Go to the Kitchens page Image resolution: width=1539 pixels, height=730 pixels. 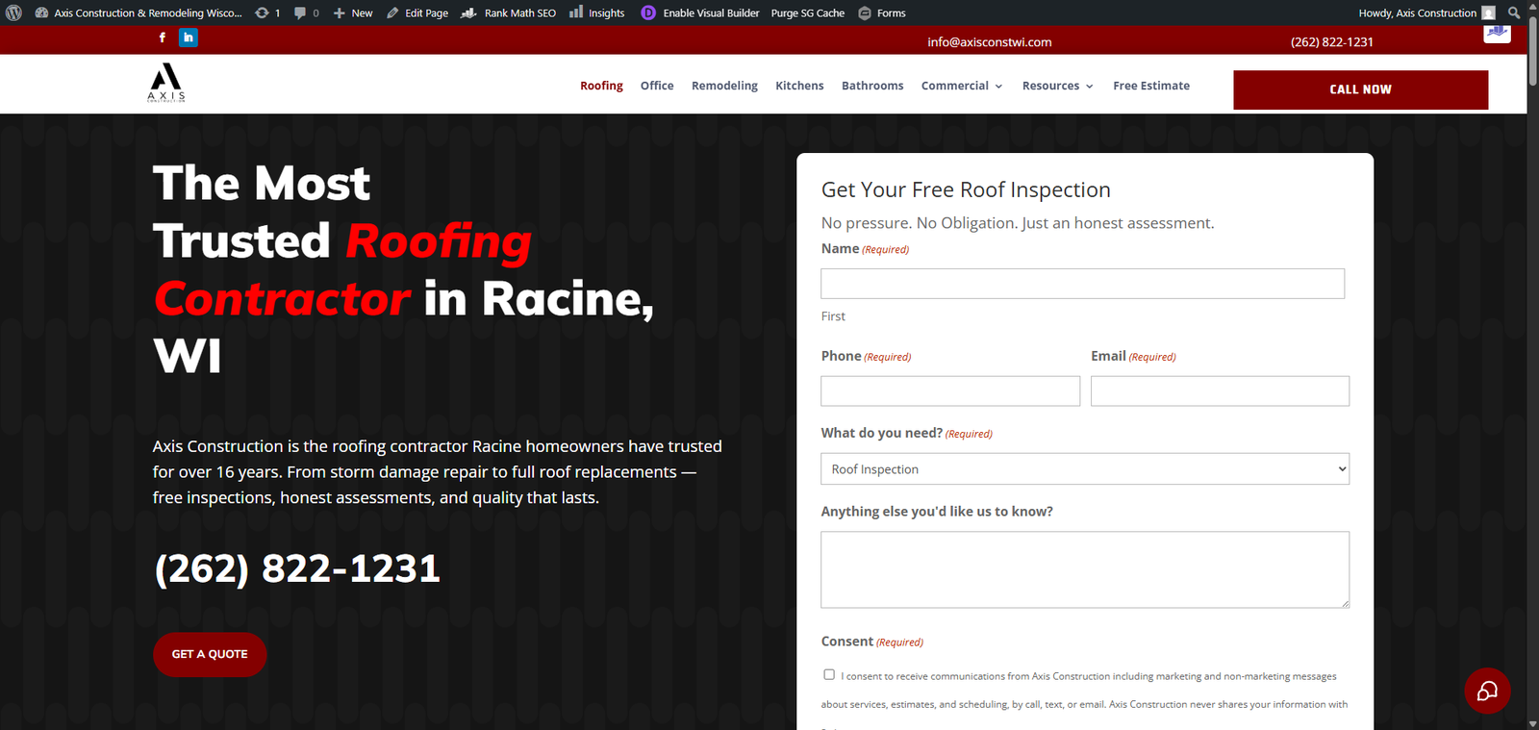click(799, 86)
